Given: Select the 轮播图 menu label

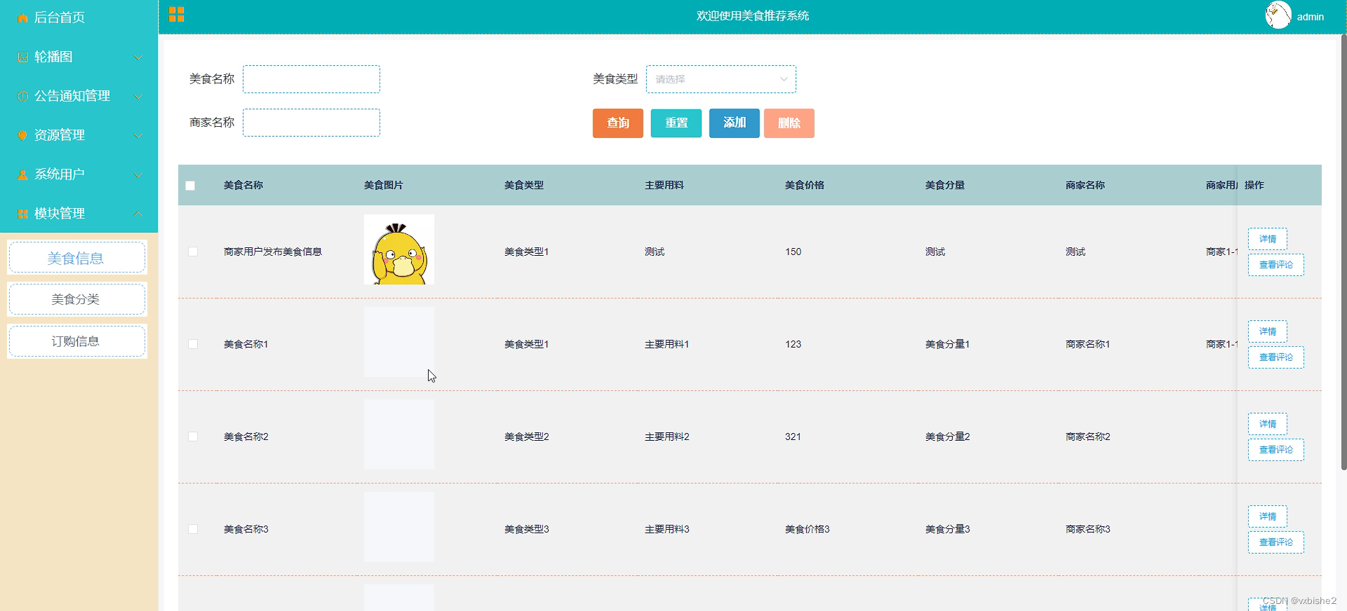Looking at the screenshot, I should pyautogui.click(x=53, y=57).
